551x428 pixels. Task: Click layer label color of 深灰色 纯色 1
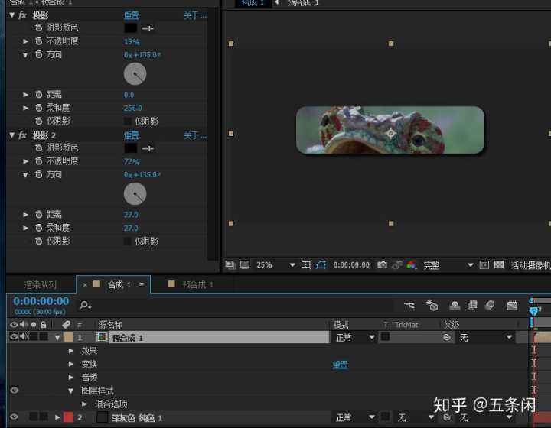(x=68, y=417)
